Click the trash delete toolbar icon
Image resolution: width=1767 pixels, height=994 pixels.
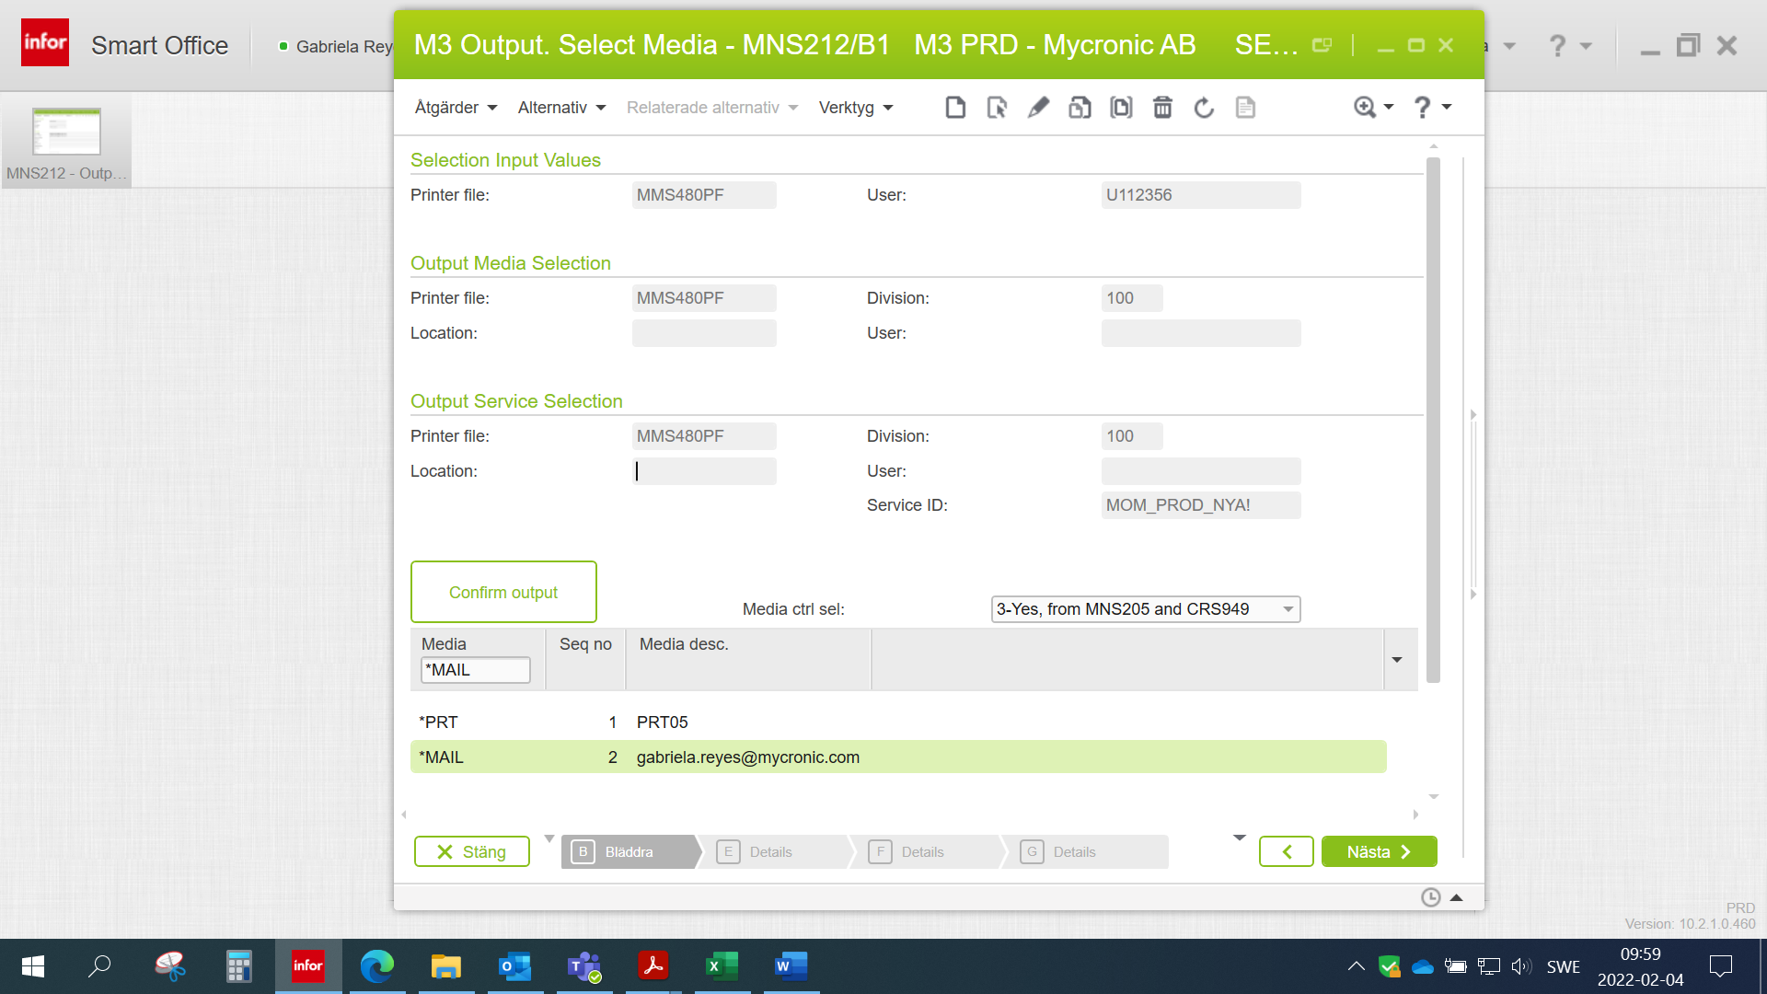coord(1162,108)
